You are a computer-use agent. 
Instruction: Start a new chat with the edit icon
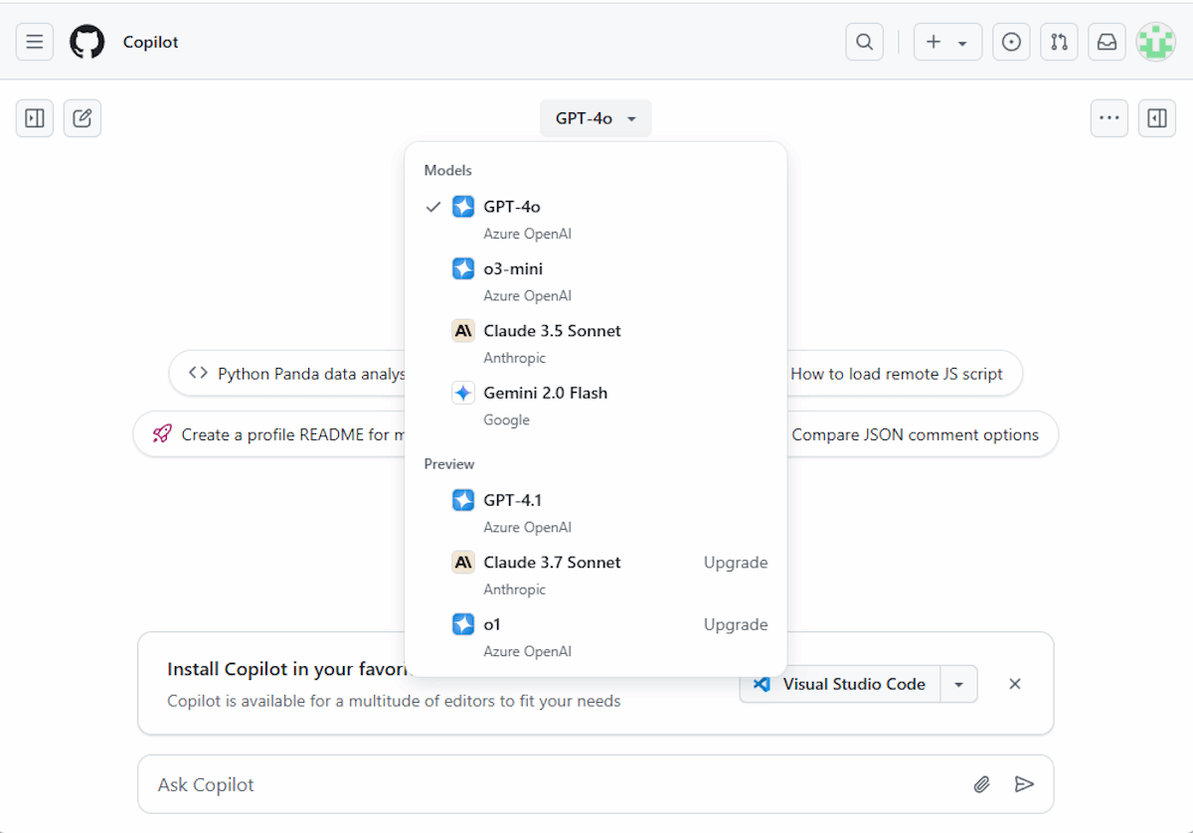(x=83, y=118)
